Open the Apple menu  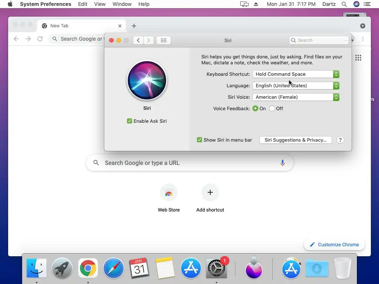pyautogui.click(x=10, y=4)
